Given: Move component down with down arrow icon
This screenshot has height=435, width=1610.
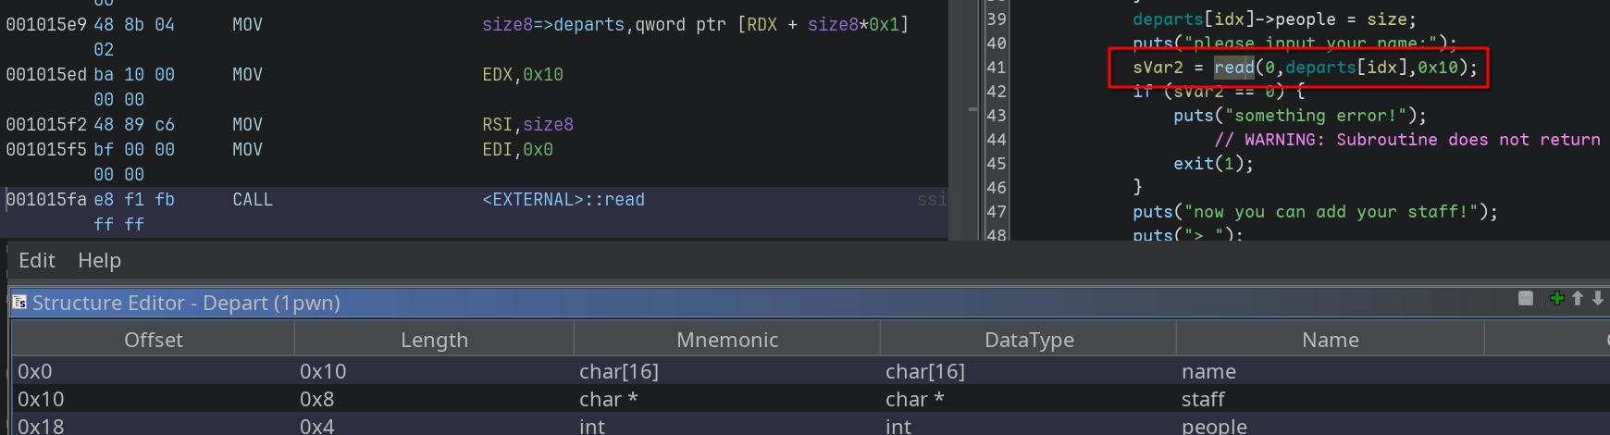Looking at the screenshot, I should tap(1598, 298).
